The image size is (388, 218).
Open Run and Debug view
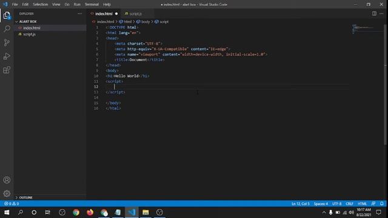[7, 56]
